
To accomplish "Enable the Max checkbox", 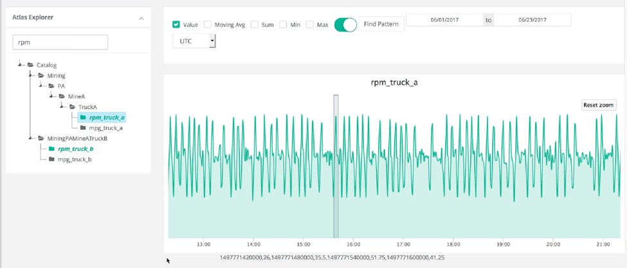I will [x=309, y=24].
